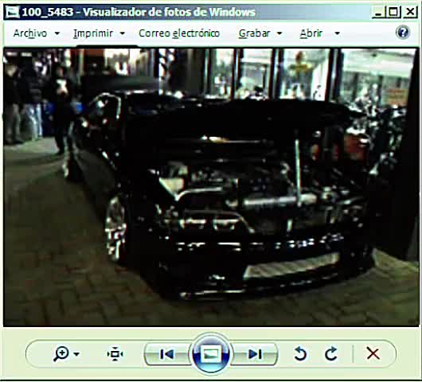Go to the previous photo

166,354
